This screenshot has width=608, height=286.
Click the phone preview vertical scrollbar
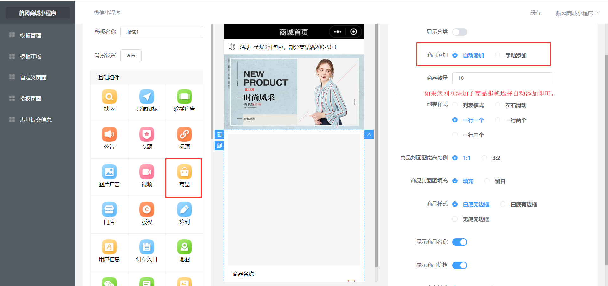pos(376,146)
